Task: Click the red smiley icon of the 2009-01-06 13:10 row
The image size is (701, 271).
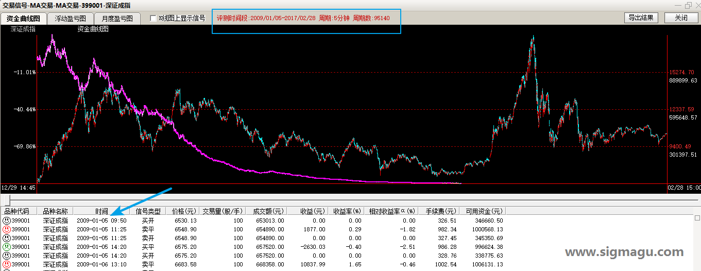Action: coord(7,264)
